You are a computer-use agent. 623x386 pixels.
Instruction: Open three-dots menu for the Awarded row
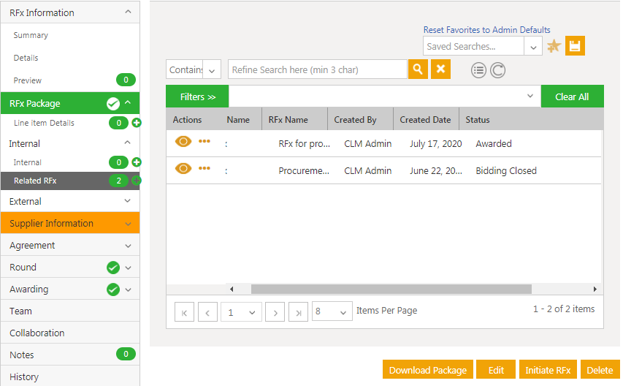205,142
